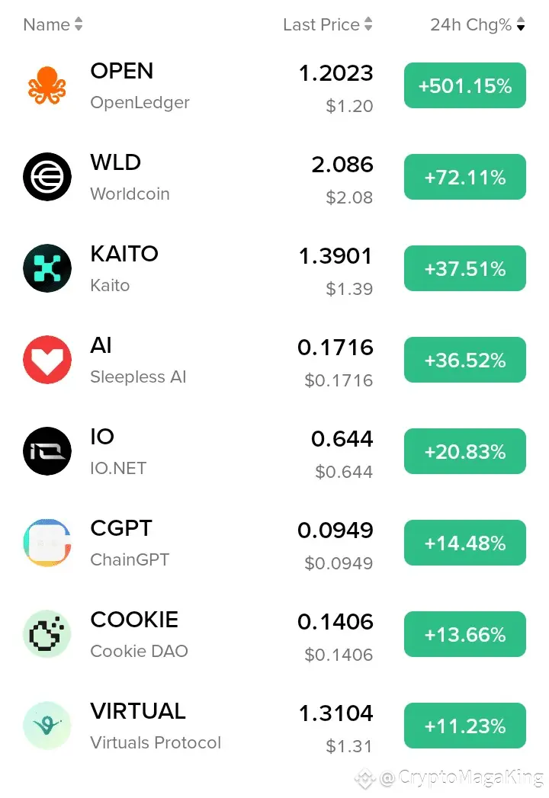
Task: Tap the ChainGPT colorful logo
Action: pyautogui.click(x=47, y=543)
